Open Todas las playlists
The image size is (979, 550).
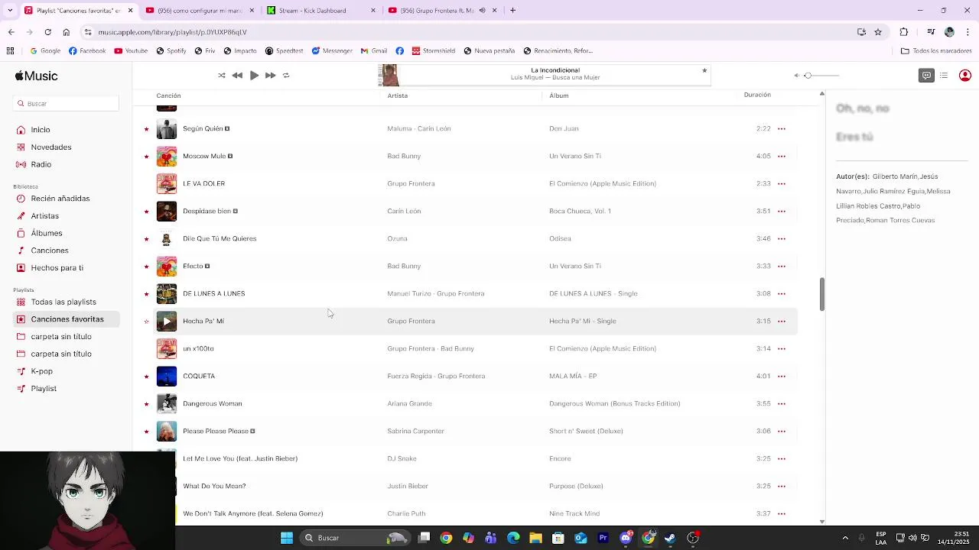(63, 302)
